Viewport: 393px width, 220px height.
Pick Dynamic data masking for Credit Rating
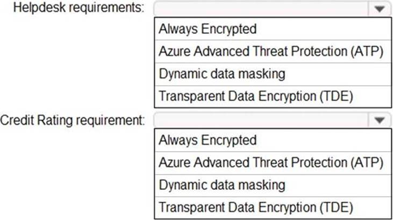tap(221, 184)
